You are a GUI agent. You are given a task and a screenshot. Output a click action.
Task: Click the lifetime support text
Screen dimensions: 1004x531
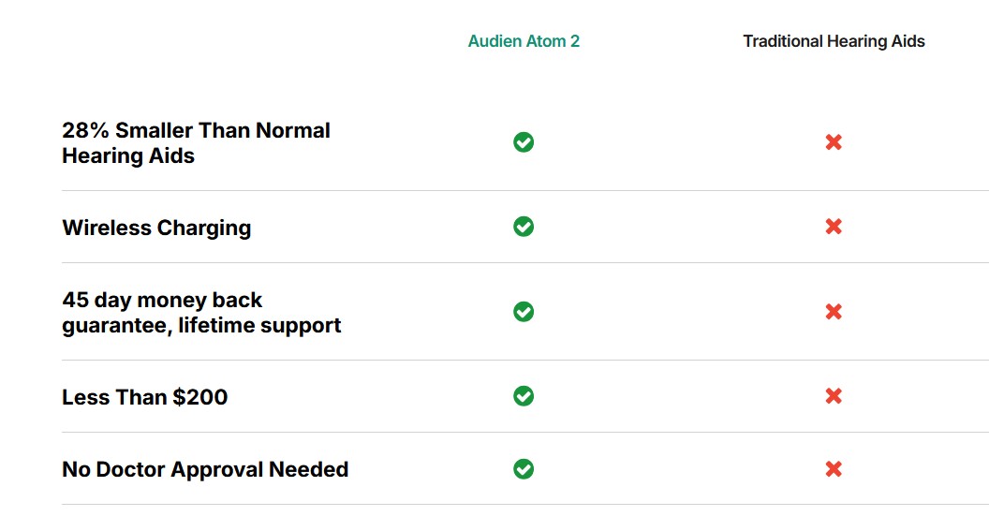[259, 325]
